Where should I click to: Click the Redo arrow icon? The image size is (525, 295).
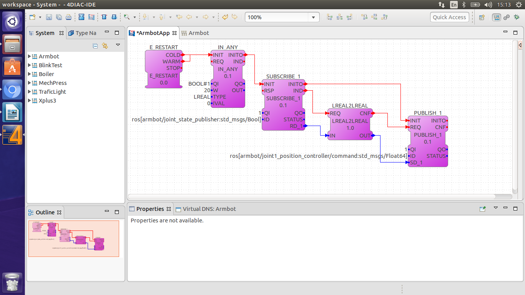pyautogui.click(x=234, y=17)
